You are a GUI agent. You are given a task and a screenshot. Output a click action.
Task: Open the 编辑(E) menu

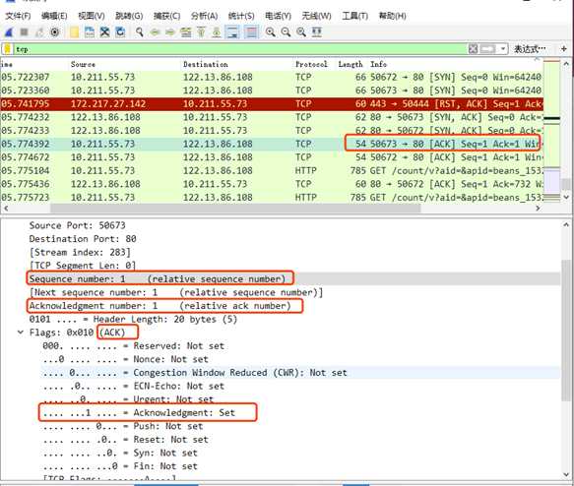pyautogui.click(x=54, y=16)
